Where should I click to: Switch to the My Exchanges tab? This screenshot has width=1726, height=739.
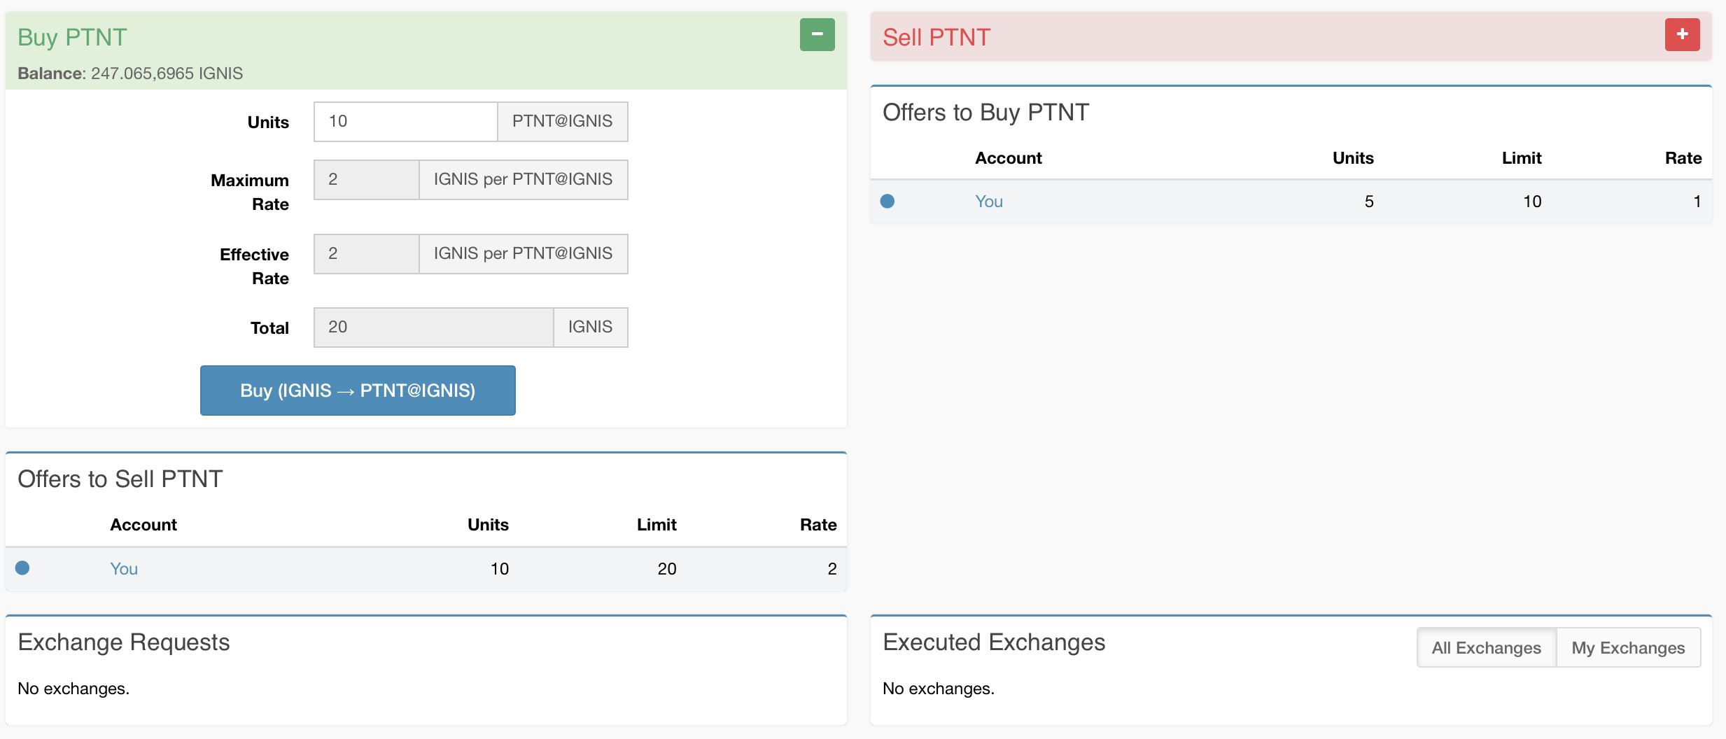(1628, 648)
